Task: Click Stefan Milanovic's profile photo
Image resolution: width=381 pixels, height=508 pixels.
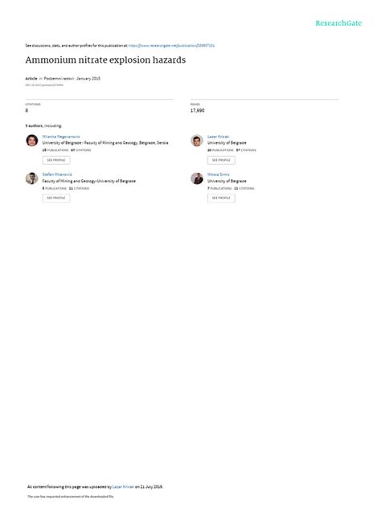Action: [32, 178]
